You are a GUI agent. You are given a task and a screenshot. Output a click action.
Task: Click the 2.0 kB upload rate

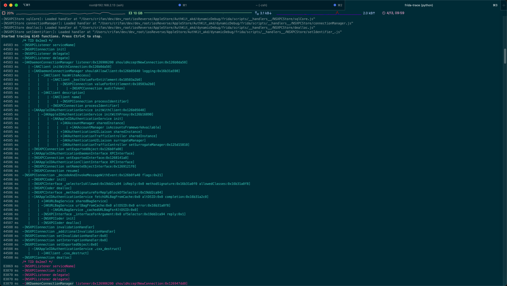369,13
